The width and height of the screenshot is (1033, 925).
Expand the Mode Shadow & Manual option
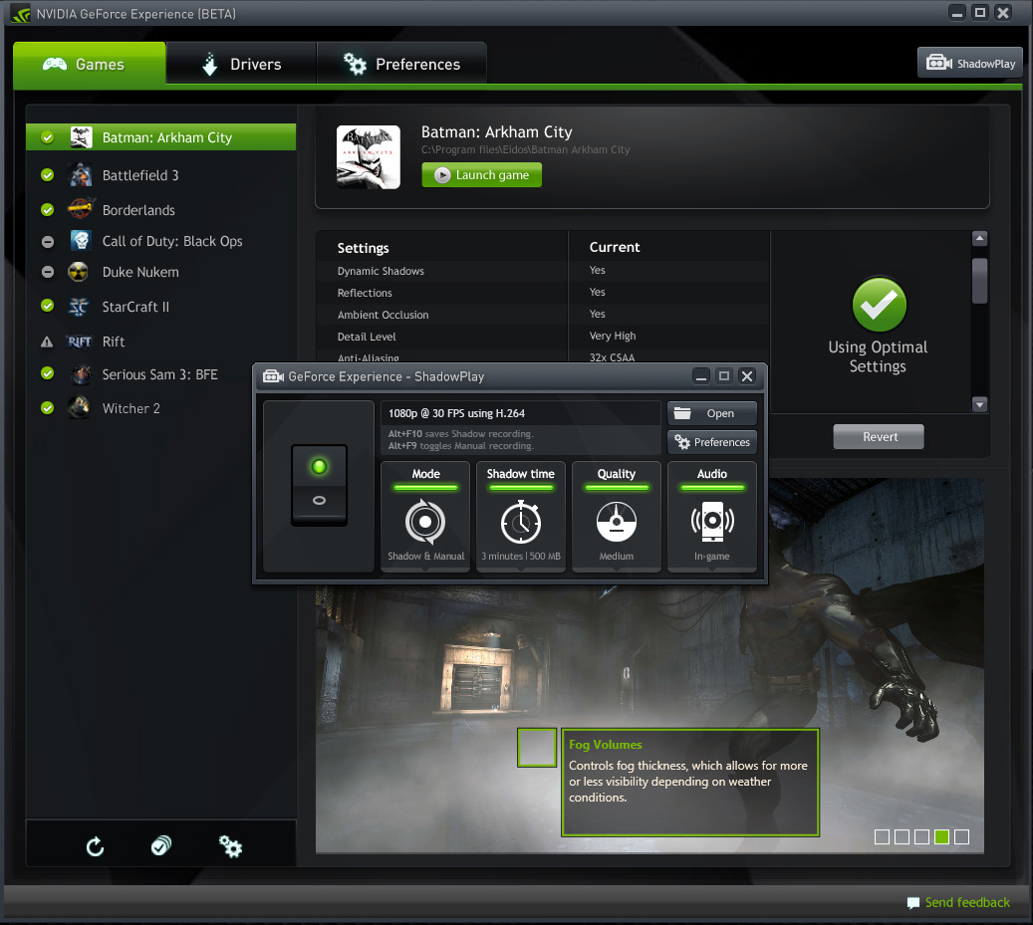click(x=425, y=516)
